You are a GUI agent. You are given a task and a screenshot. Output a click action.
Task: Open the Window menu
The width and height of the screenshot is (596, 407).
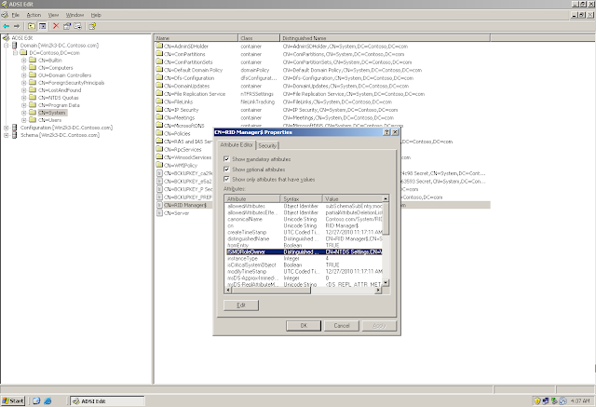pyautogui.click(x=74, y=15)
